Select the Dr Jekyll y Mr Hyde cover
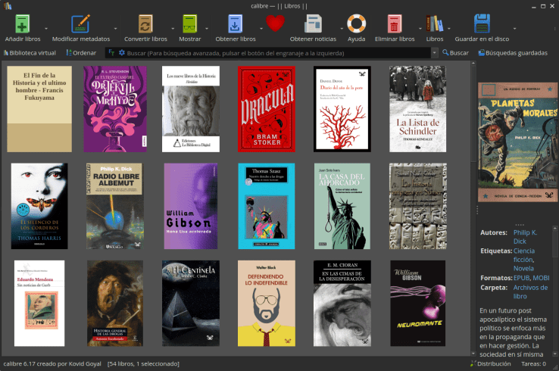 point(115,109)
